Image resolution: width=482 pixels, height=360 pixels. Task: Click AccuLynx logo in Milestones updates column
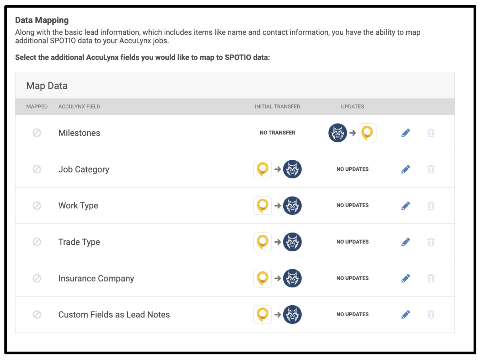337,133
